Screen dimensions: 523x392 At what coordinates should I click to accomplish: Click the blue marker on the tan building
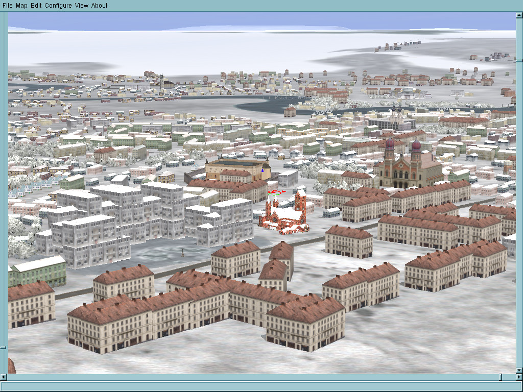tap(263, 170)
